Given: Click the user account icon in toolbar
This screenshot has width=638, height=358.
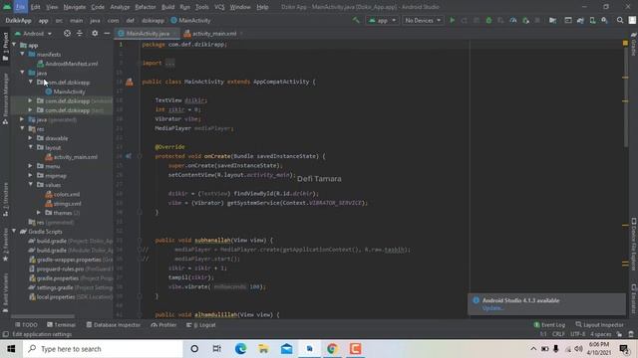Looking at the screenshot, I should (632, 20).
